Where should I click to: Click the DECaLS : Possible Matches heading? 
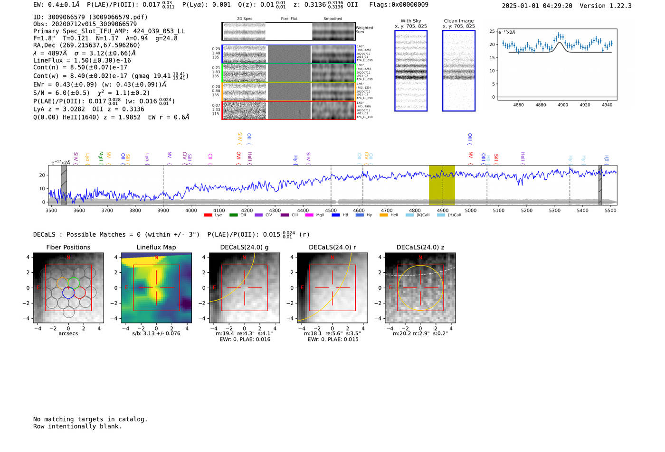pos(116,234)
